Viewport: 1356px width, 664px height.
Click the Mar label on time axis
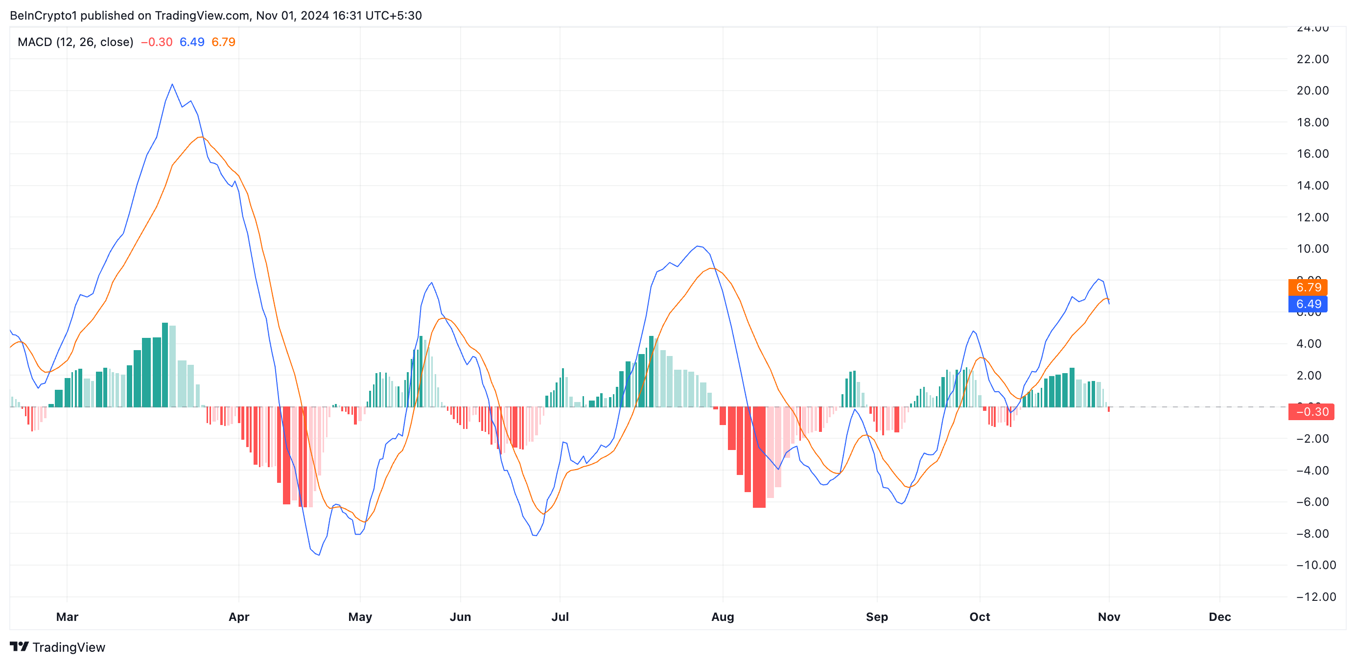click(67, 617)
